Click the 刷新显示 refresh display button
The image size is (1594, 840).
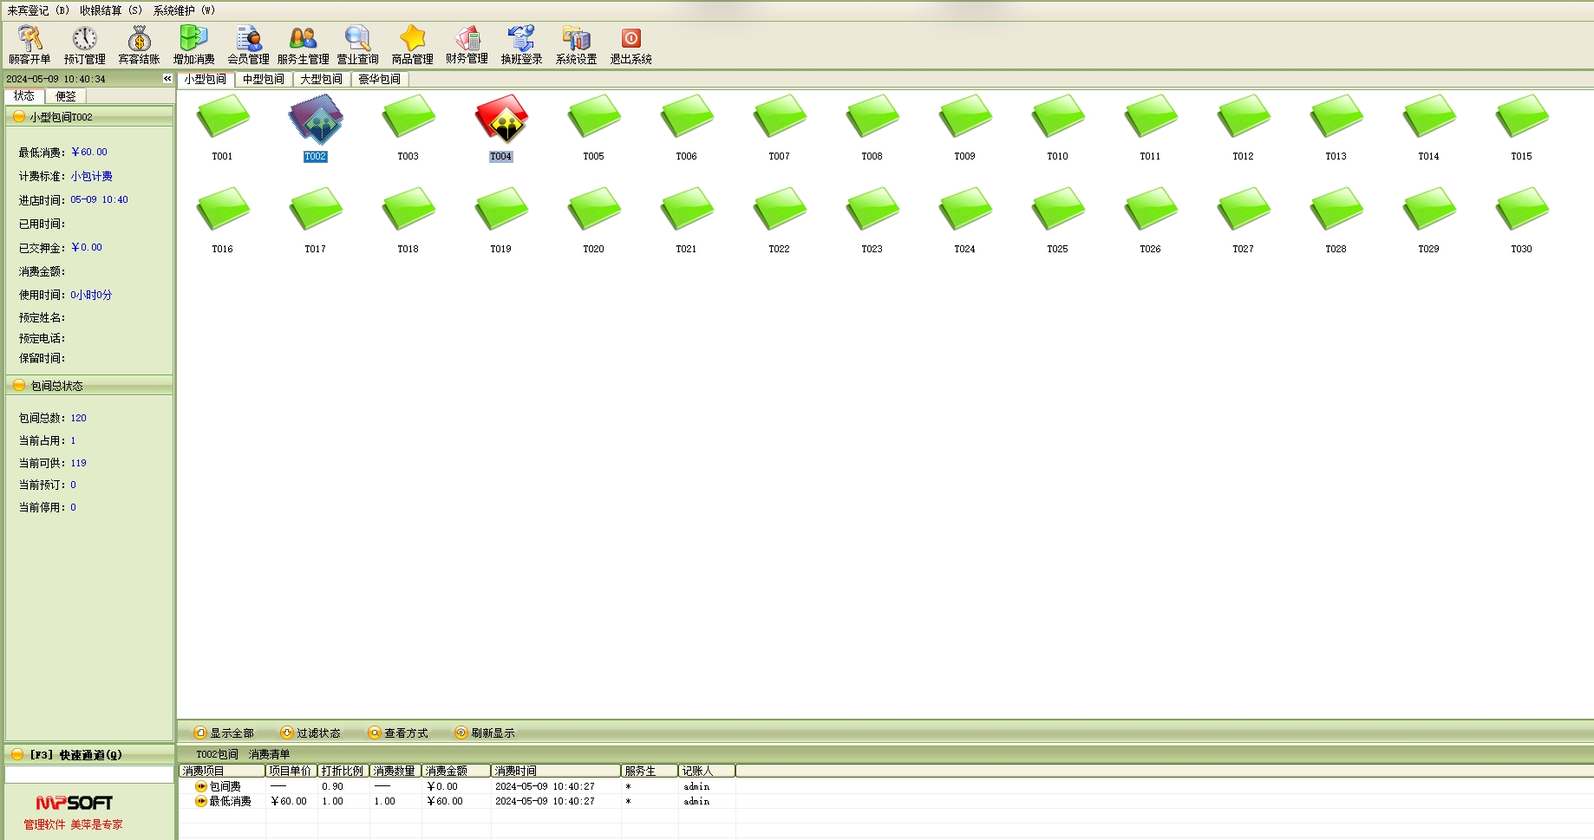pyautogui.click(x=485, y=733)
